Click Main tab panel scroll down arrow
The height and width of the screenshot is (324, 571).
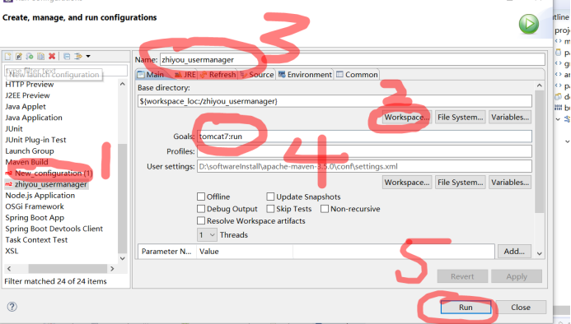[540, 253]
